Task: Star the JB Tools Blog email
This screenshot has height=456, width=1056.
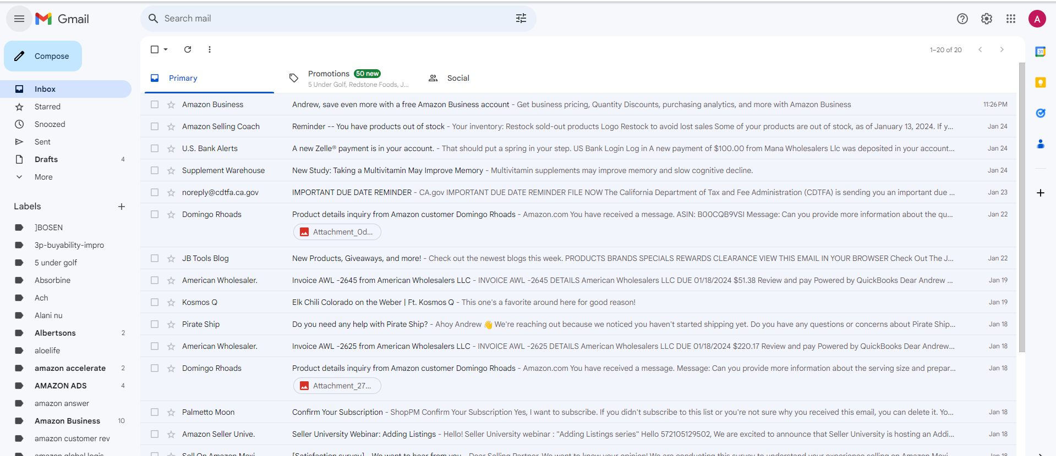Action: point(171,258)
